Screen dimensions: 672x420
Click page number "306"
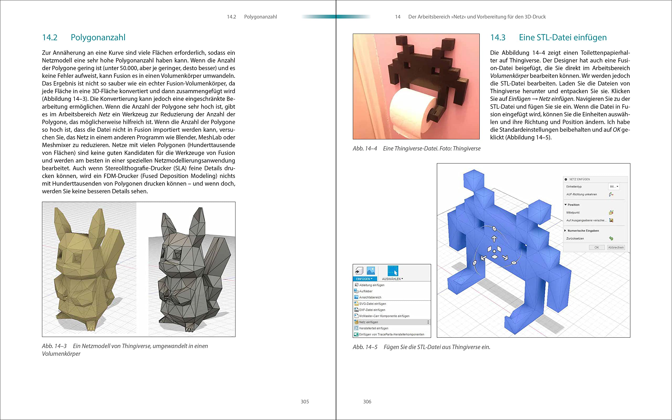[x=367, y=402]
